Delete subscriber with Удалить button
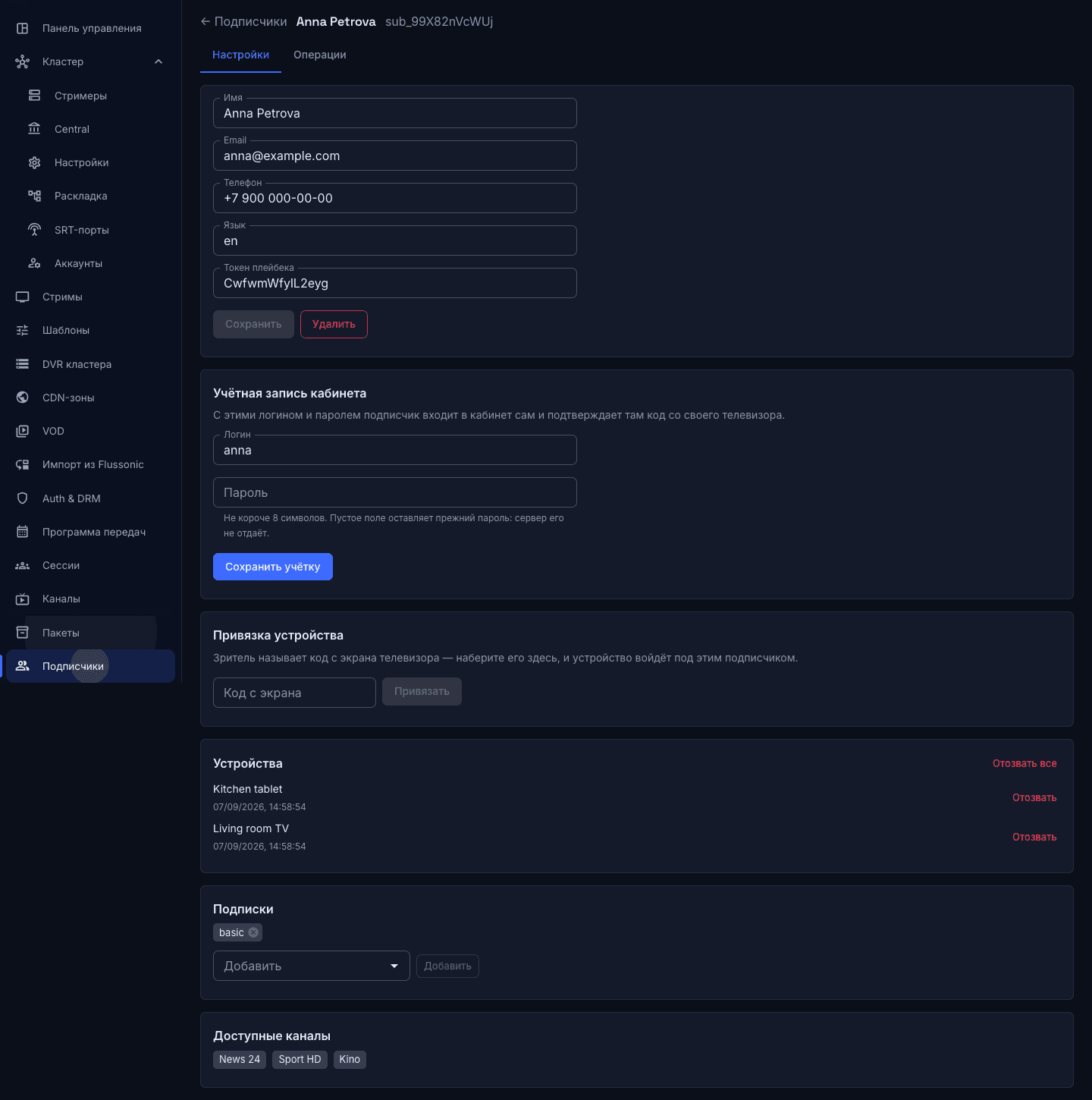 334,324
